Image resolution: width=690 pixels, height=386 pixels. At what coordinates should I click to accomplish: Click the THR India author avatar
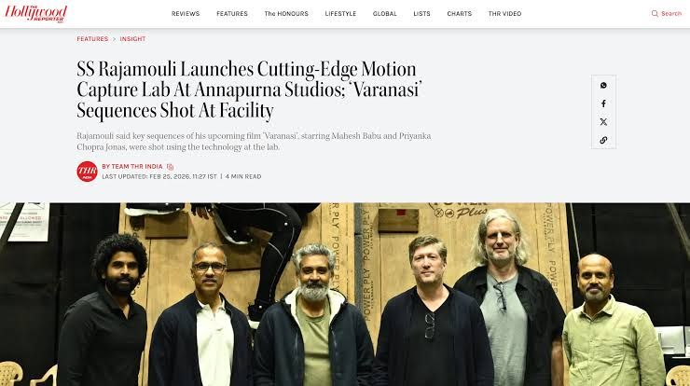(x=87, y=172)
